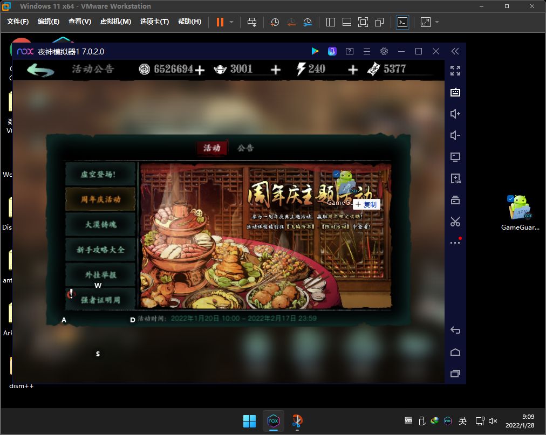
Task: Switch to the 活动 tab
Action: pyautogui.click(x=212, y=148)
